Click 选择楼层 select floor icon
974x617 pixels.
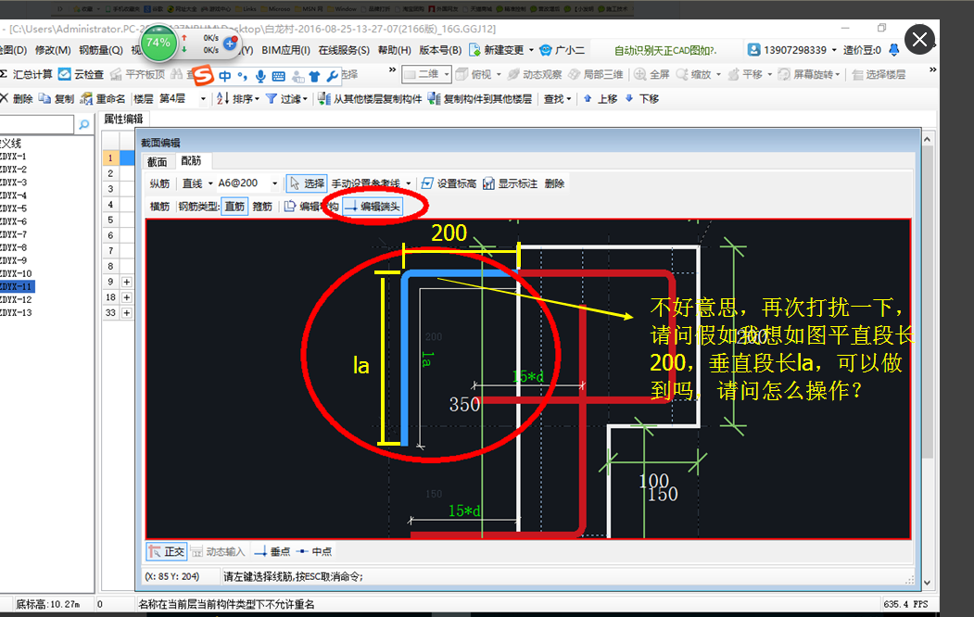coord(858,74)
